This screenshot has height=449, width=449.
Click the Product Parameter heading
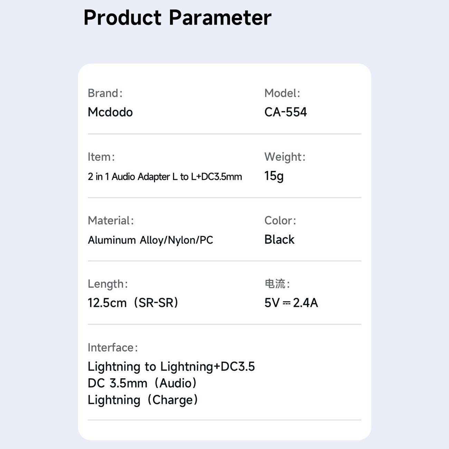pyautogui.click(x=177, y=18)
